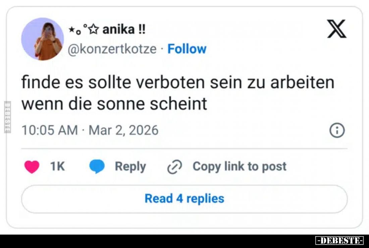Like the post with the heart icon
The height and width of the screenshot is (248, 369).
pos(32,167)
